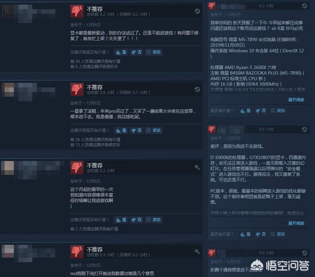Image resolution: width=315 pixels, height=277 pixels.
Task: Vote 是 (helpful) on first review
Action: coord(121,52)
